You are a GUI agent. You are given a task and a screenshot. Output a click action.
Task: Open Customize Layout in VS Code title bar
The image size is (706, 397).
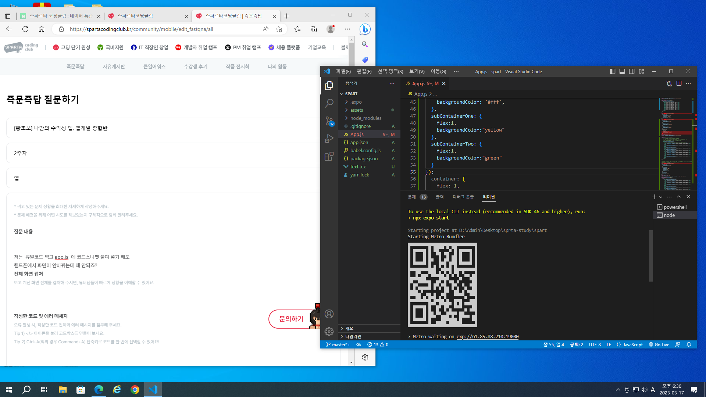[x=641, y=71]
